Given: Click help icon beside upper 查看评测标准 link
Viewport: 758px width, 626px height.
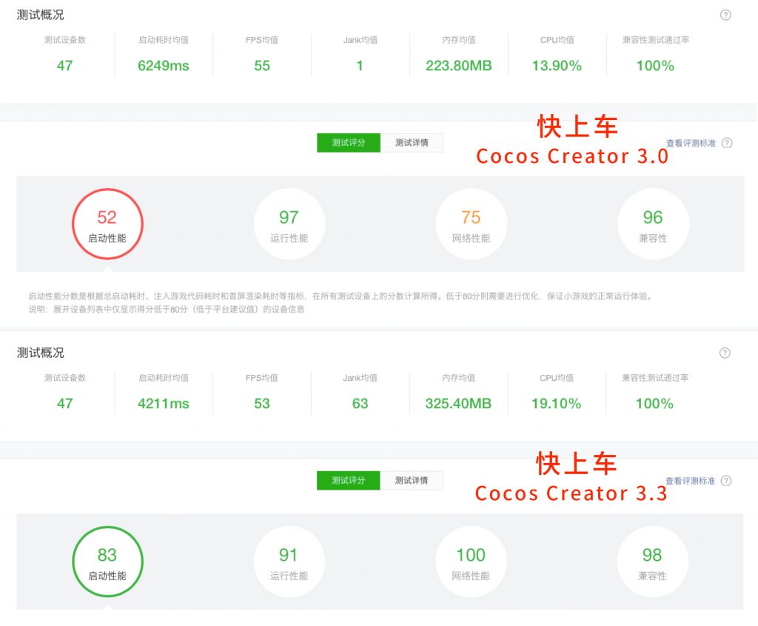Looking at the screenshot, I should pyautogui.click(x=727, y=143).
